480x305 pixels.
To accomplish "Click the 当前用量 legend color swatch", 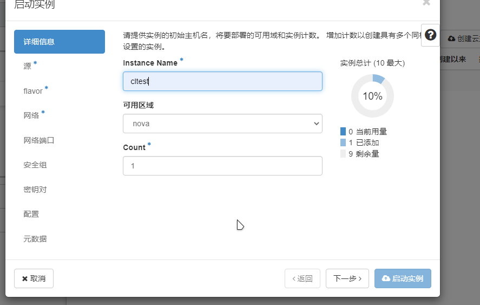I will click(343, 132).
